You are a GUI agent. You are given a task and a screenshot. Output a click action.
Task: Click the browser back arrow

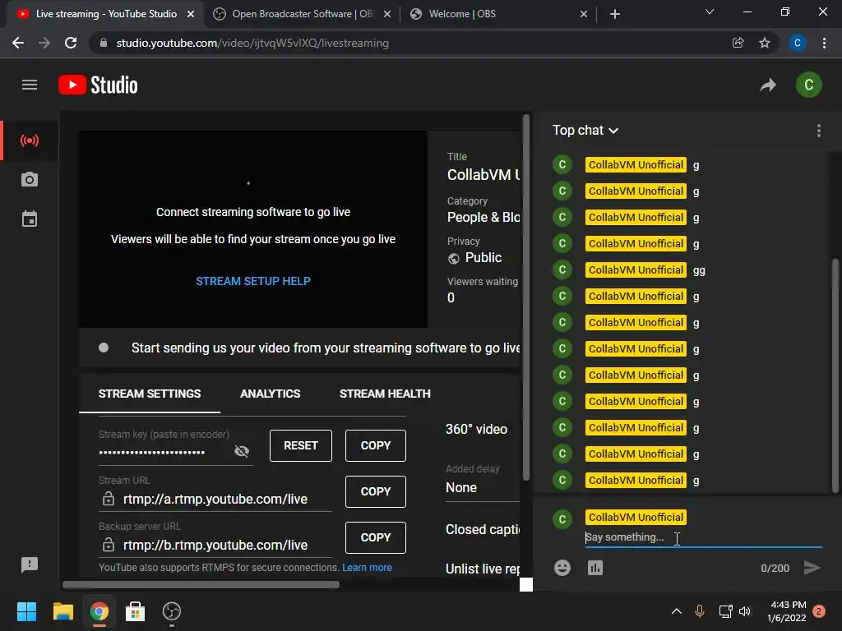pos(18,43)
